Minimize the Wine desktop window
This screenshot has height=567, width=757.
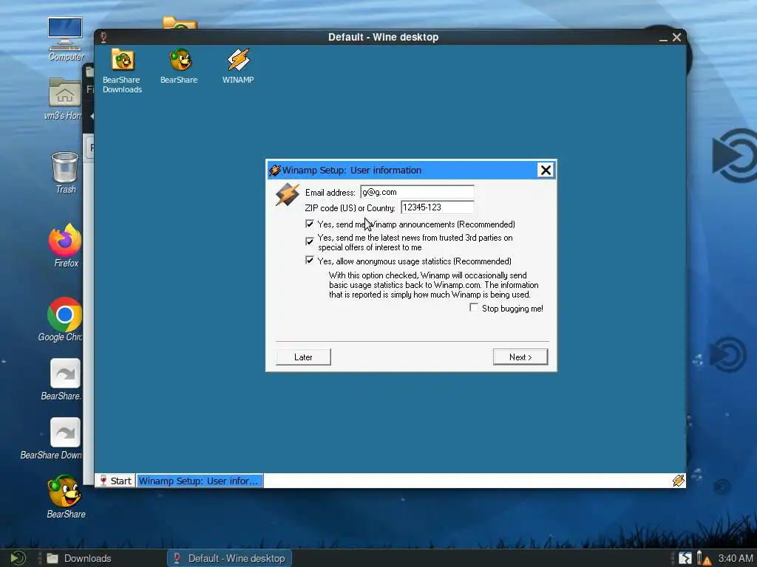663,38
